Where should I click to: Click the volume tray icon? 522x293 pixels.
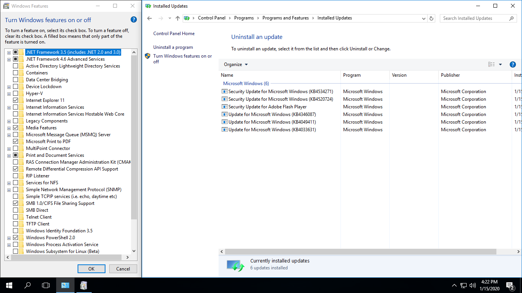click(x=473, y=285)
